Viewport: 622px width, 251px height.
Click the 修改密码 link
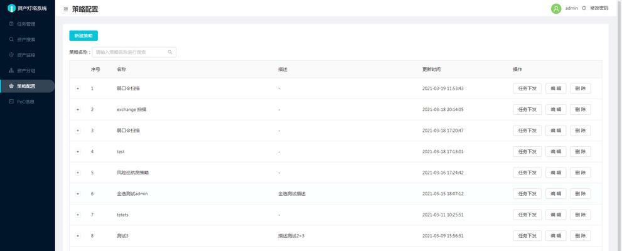[x=599, y=8]
